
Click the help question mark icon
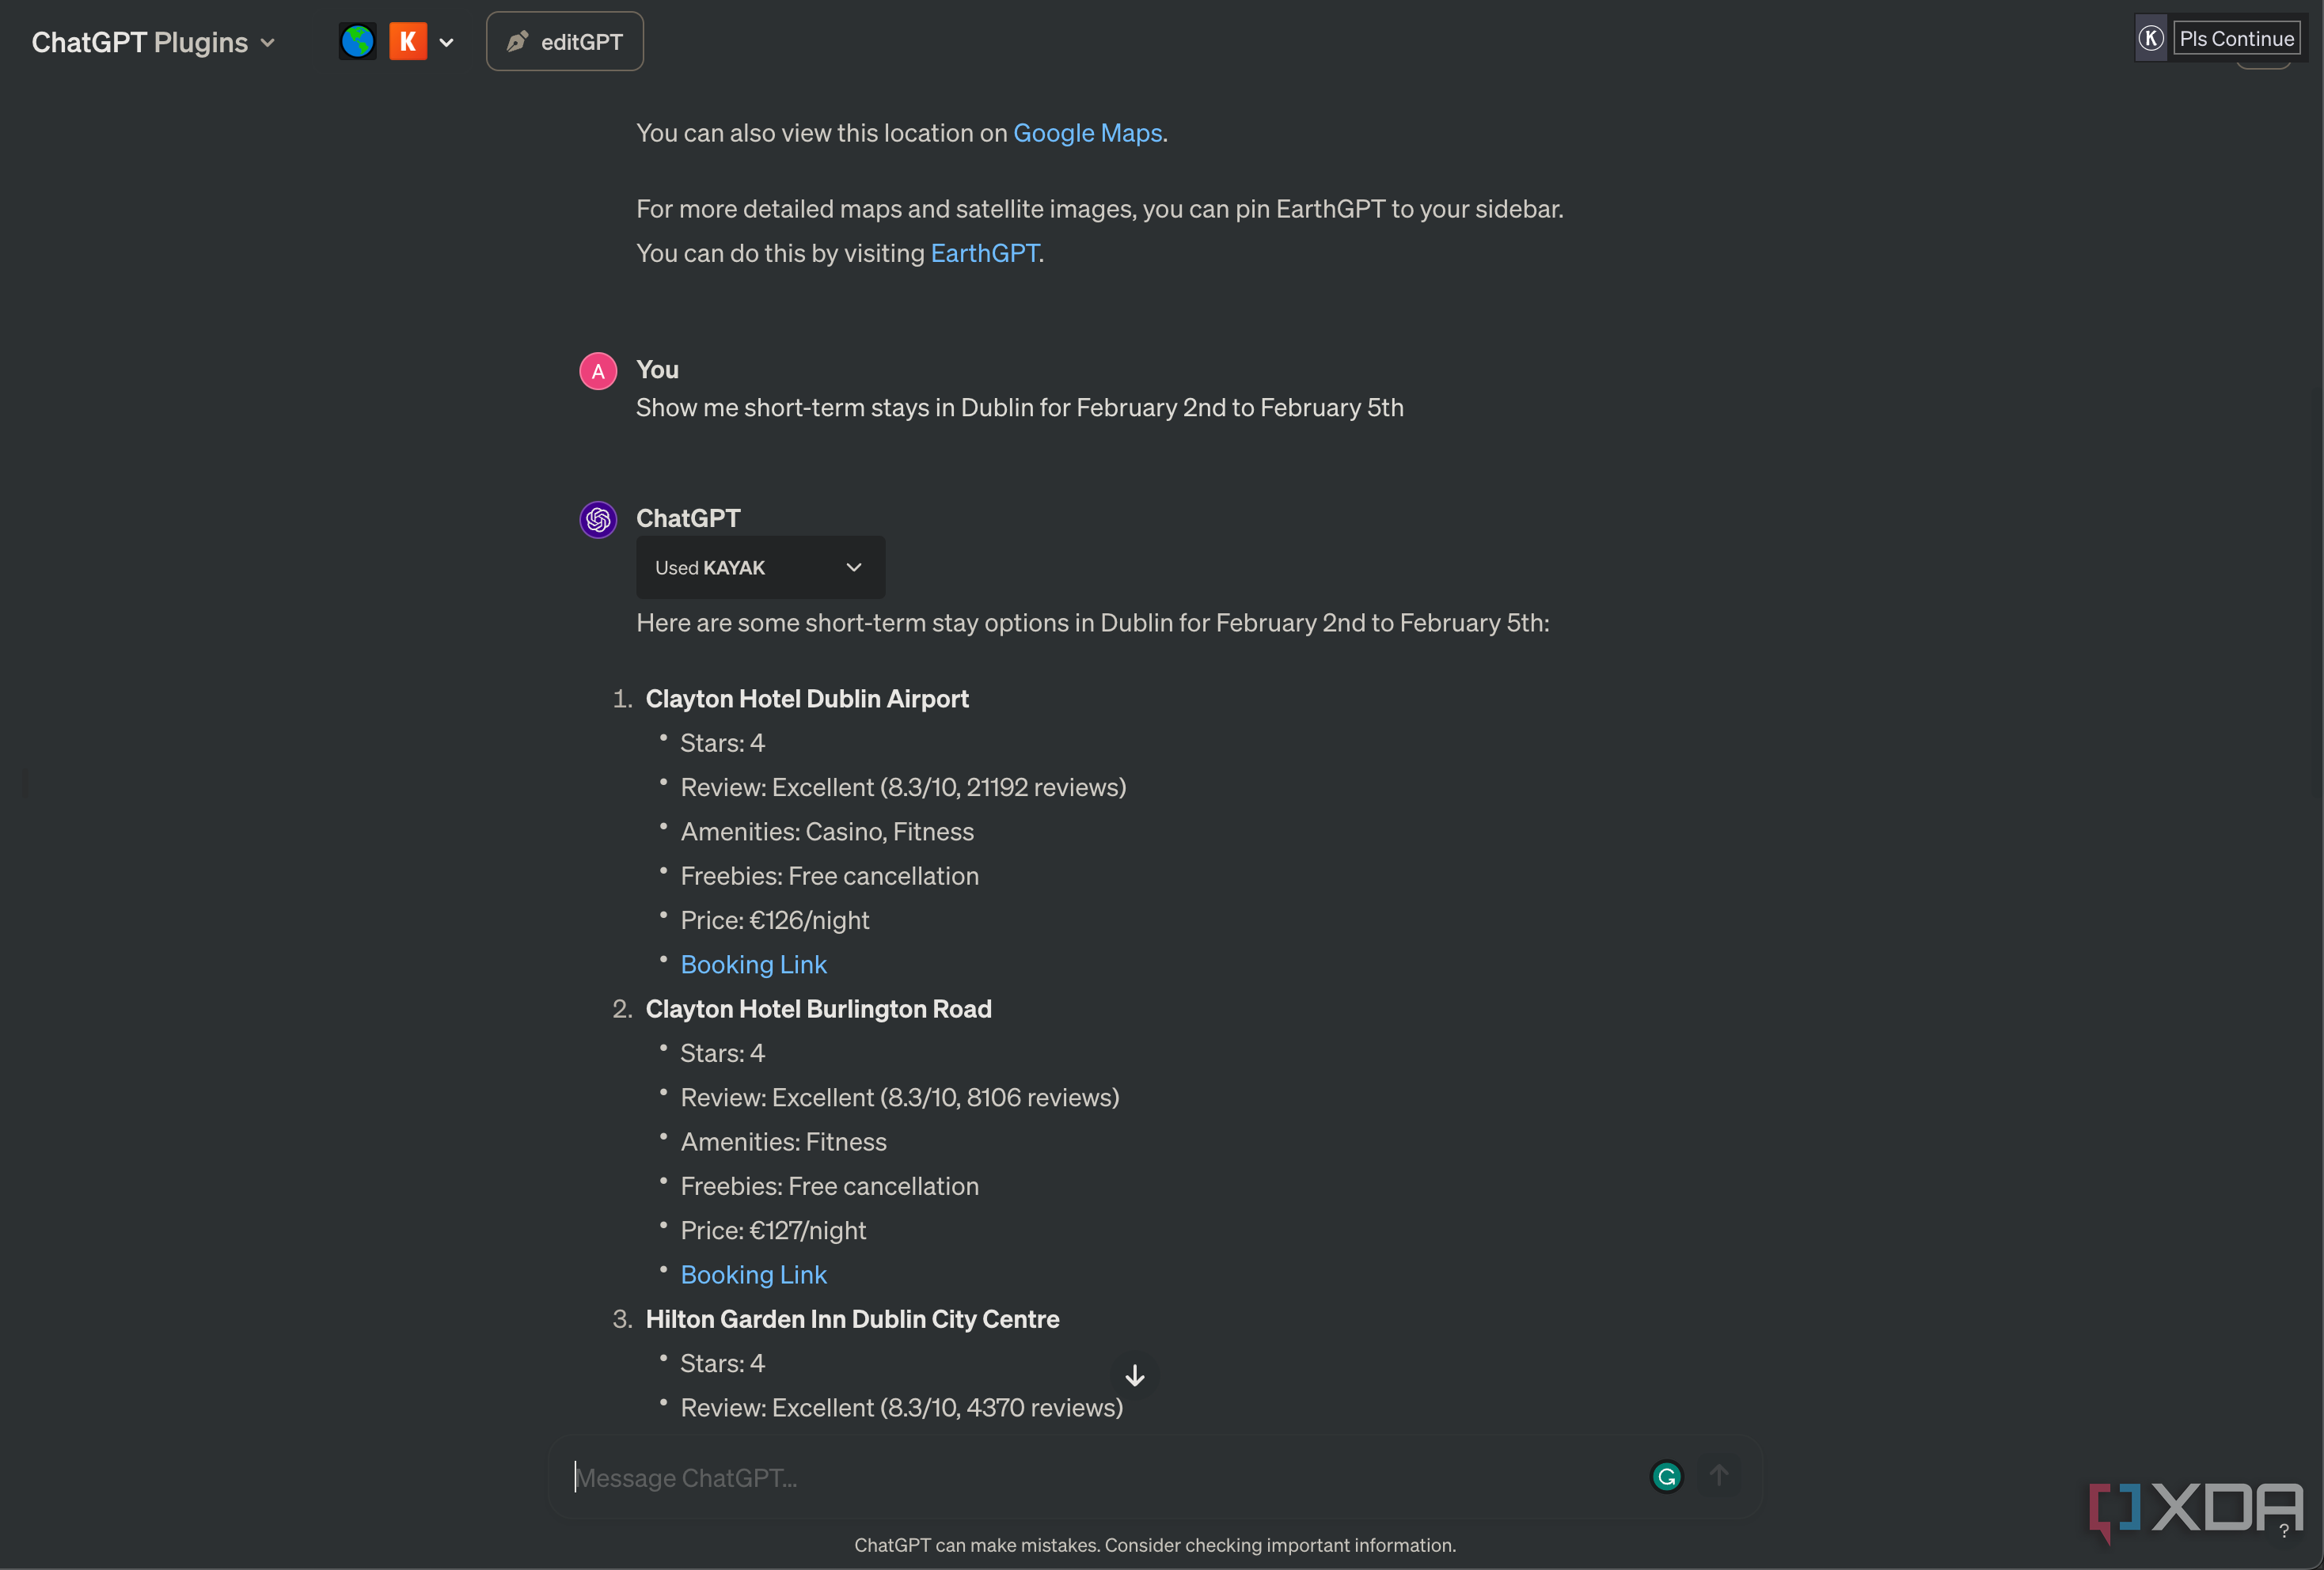(2283, 1529)
